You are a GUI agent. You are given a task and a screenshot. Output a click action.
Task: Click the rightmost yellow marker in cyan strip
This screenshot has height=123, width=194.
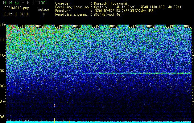[x=69, y=121]
